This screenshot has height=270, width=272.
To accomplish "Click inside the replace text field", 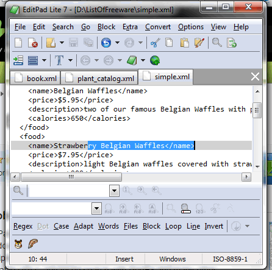I will (52, 208).
